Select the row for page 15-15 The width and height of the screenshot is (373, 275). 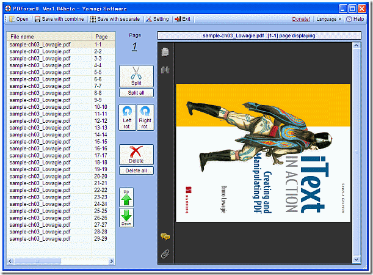61,141
